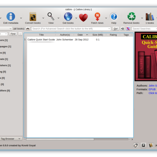Sort by Title column header

[41, 35]
